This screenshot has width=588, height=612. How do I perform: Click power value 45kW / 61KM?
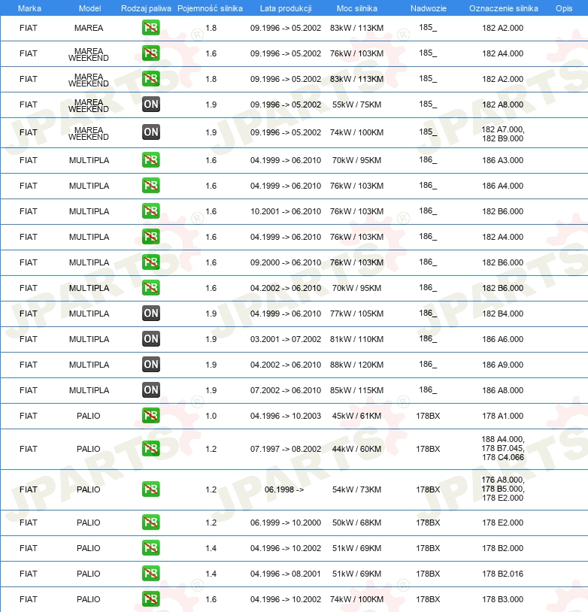[x=356, y=416]
